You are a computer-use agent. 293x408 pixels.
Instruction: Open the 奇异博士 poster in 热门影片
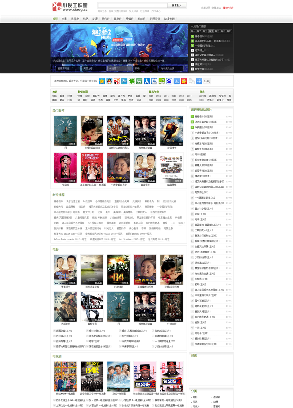171,130
